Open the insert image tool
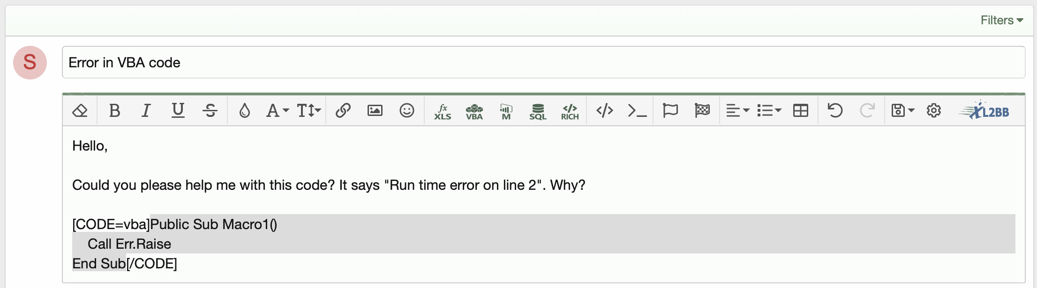The width and height of the screenshot is (1037, 288). point(375,111)
